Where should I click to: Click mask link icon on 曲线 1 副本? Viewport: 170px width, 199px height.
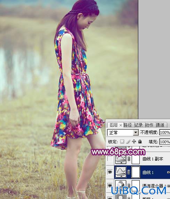point(129,159)
